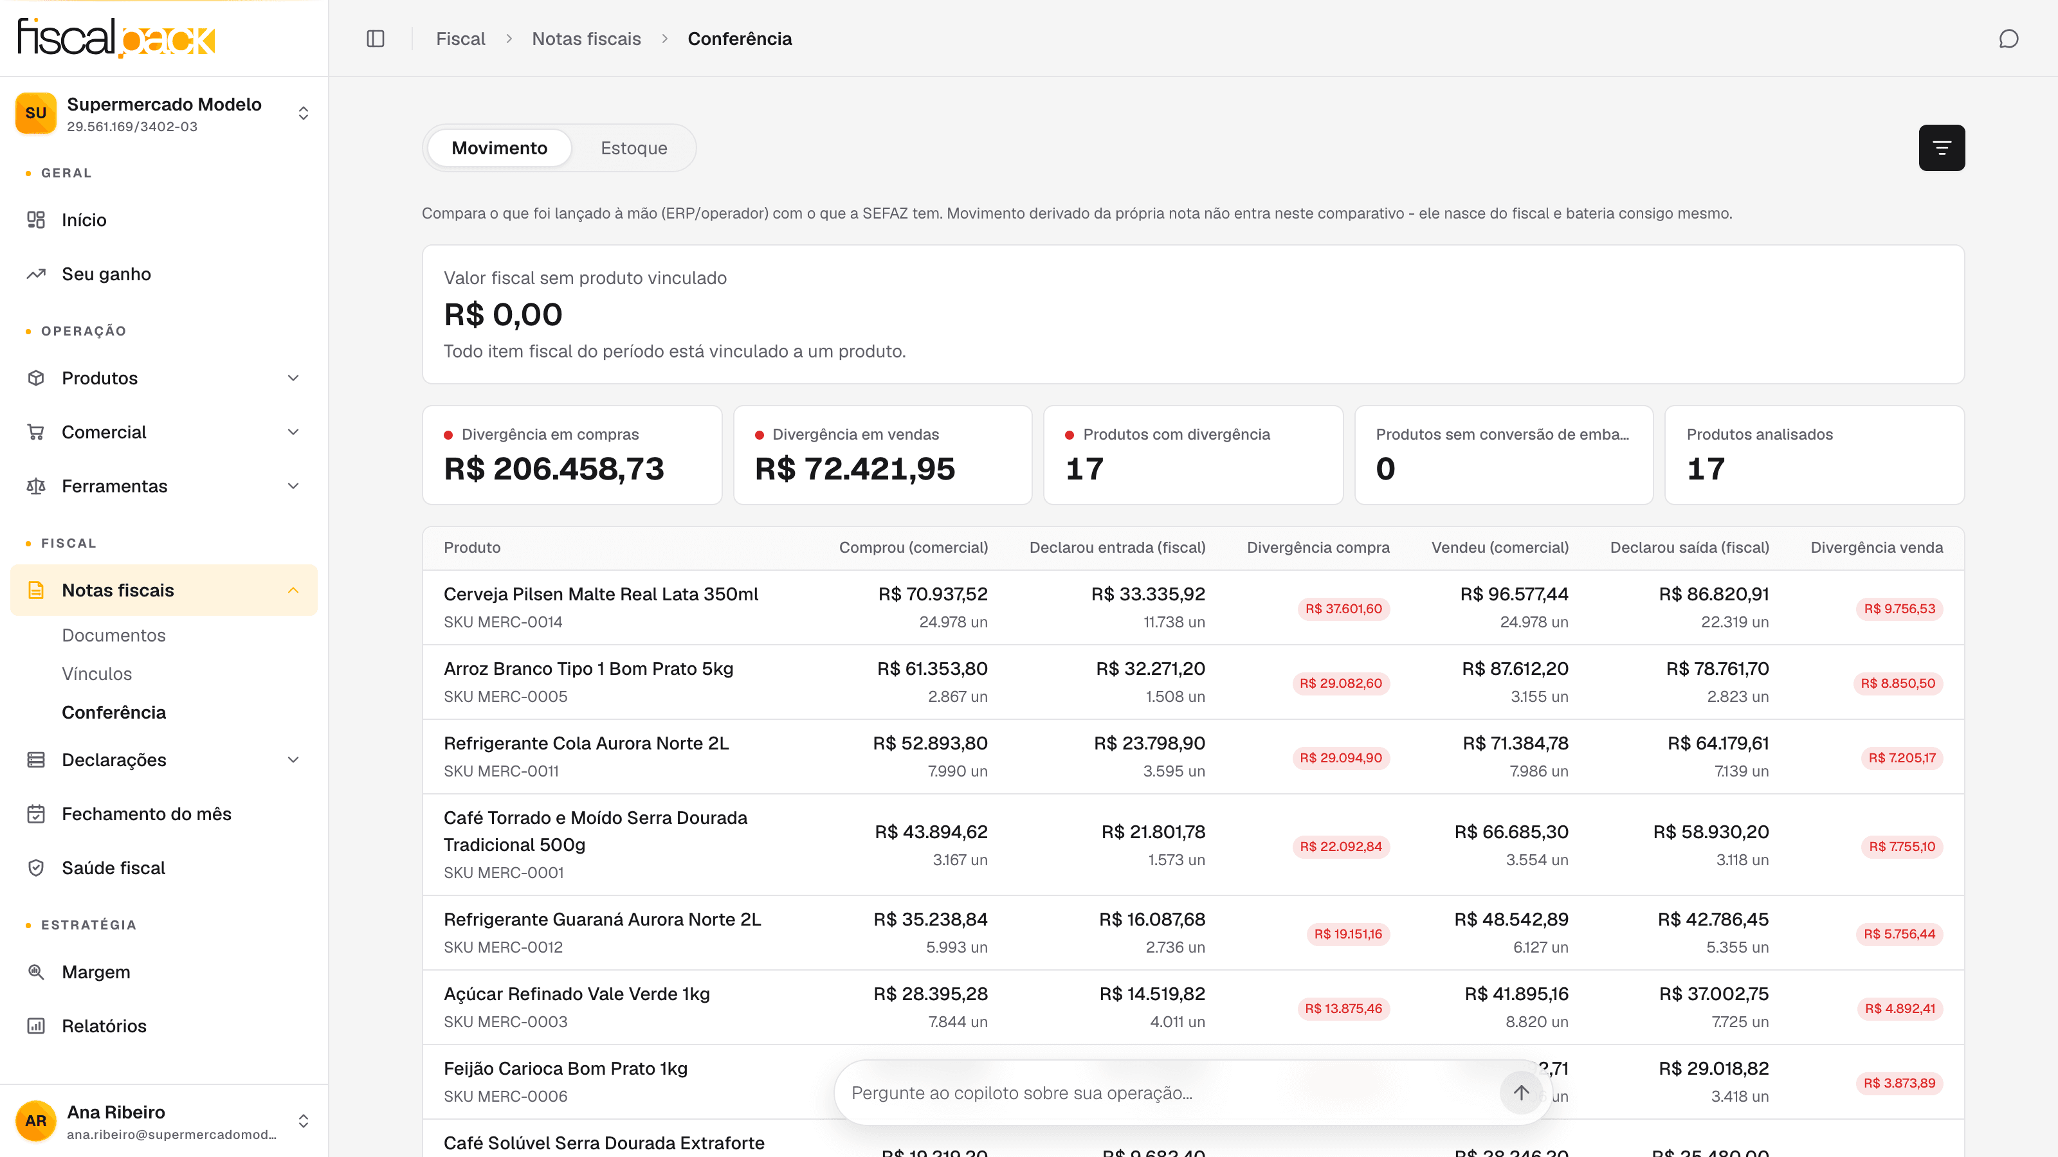Click the Produtos box icon

[36, 378]
